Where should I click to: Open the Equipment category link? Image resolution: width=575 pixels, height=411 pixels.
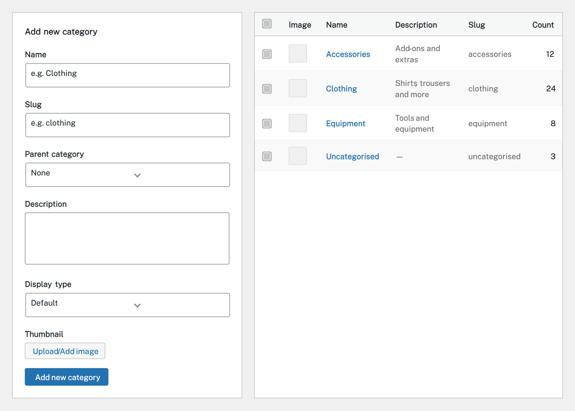(346, 123)
